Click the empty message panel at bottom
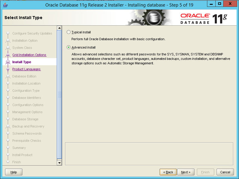 (x=149, y=154)
